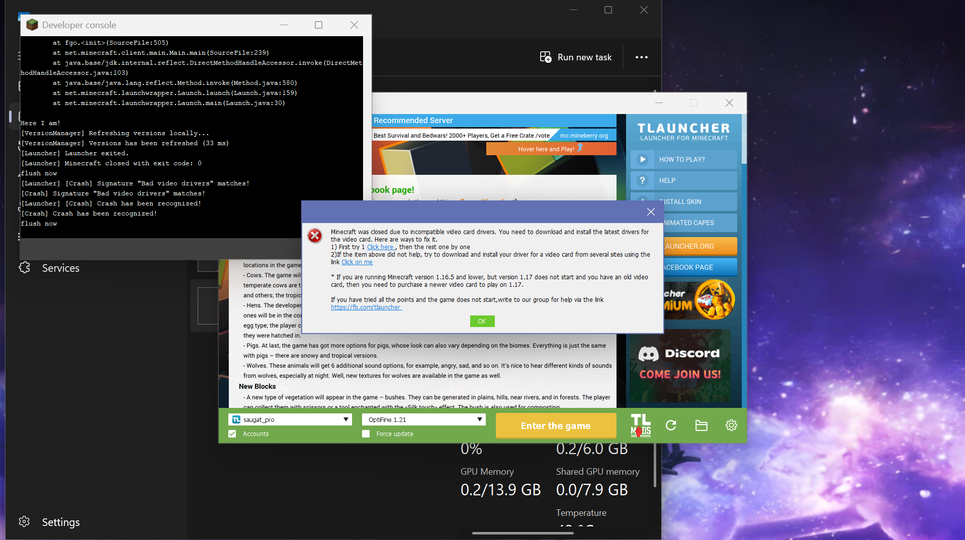Open the game folder icon in TLauncher
Image resolution: width=965 pixels, height=540 pixels.
(x=701, y=425)
